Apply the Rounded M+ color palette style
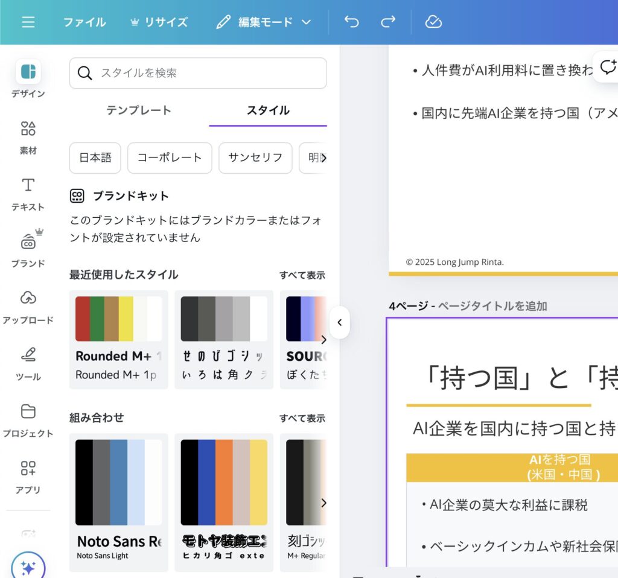The height and width of the screenshot is (578, 618). pos(119,339)
